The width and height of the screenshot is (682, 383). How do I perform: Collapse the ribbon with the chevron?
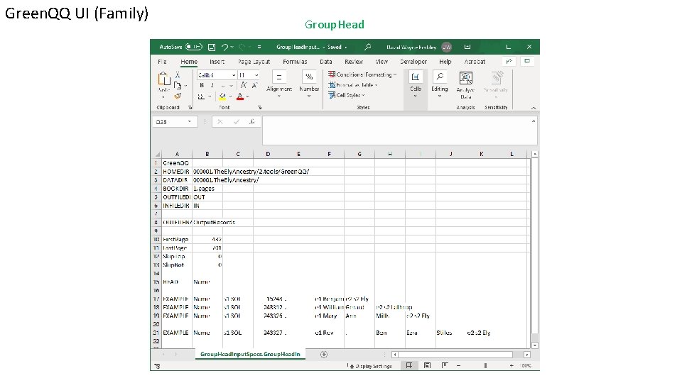click(x=534, y=108)
